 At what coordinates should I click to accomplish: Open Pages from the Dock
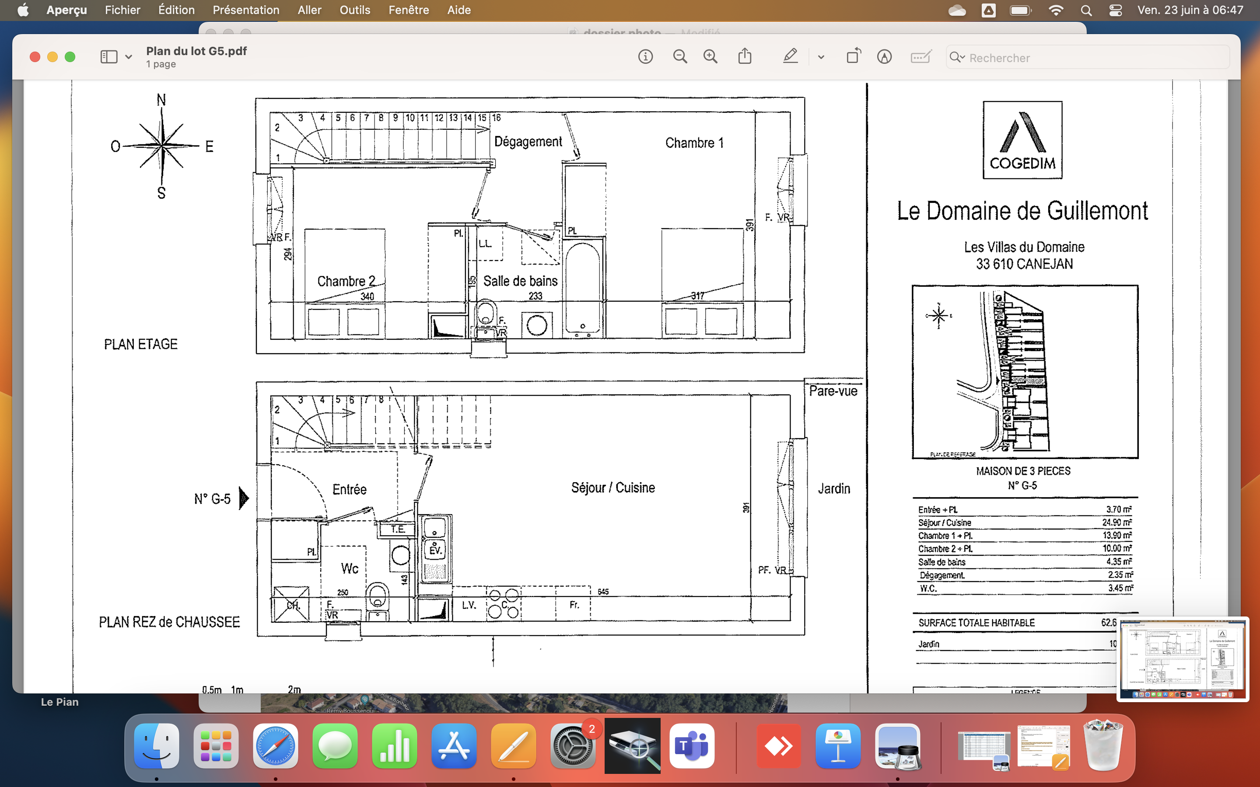coord(513,746)
